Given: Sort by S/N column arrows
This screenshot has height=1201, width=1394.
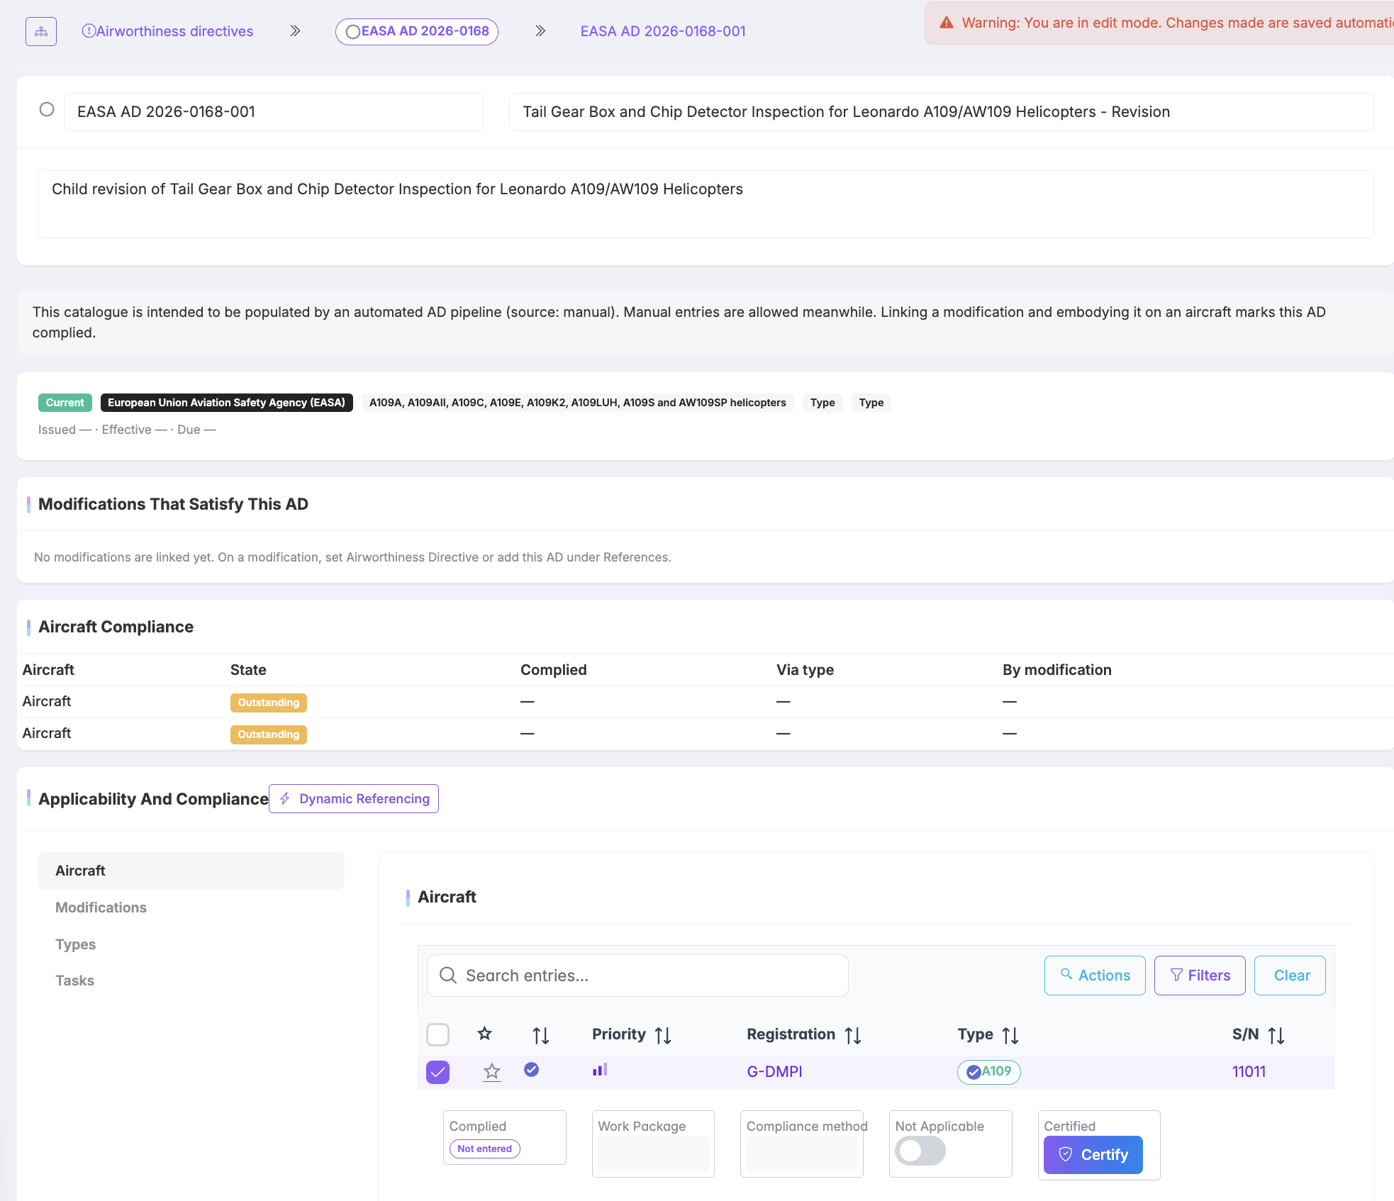Looking at the screenshot, I should (1276, 1036).
